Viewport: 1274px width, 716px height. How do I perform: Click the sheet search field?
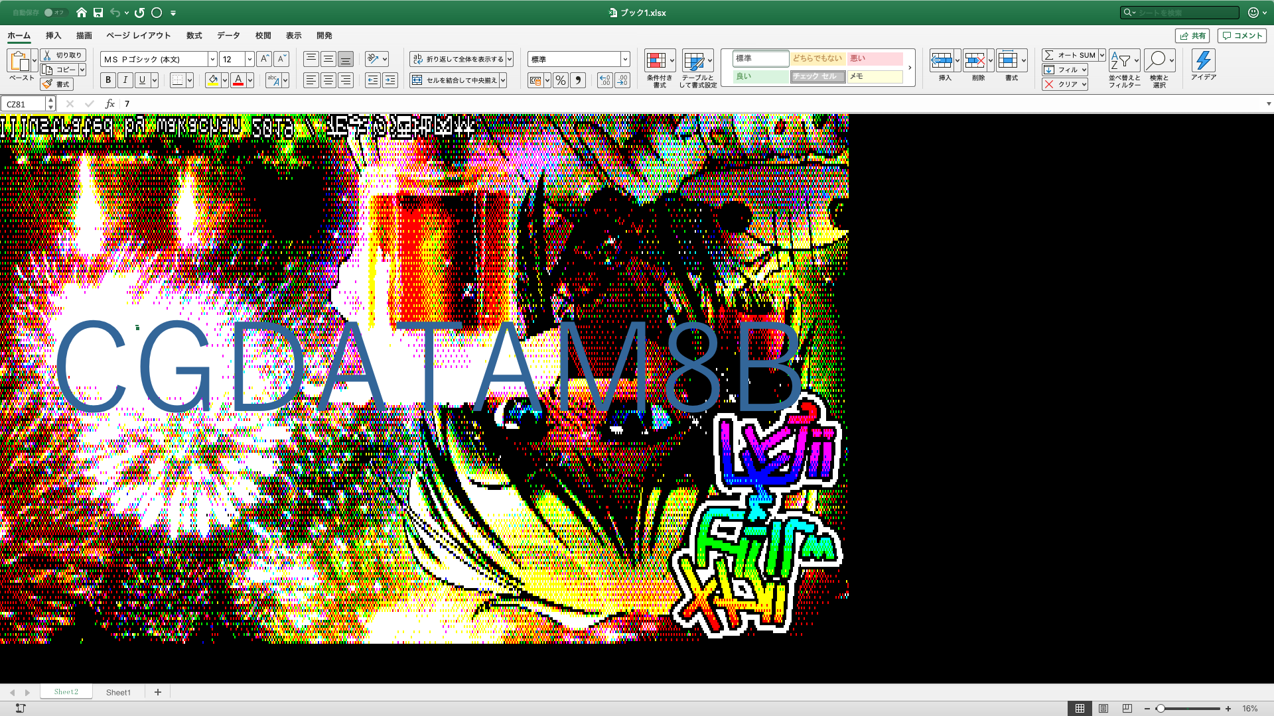pos(1180,13)
